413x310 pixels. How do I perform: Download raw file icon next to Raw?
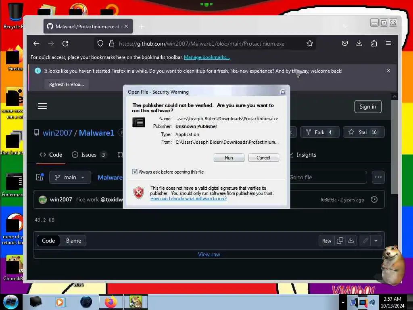point(351,241)
